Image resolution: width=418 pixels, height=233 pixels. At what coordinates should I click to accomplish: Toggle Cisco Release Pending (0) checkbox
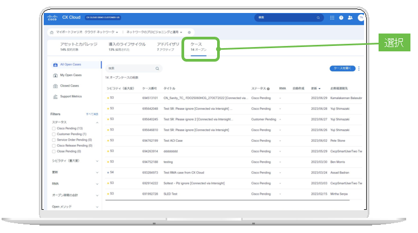[54, 146]
